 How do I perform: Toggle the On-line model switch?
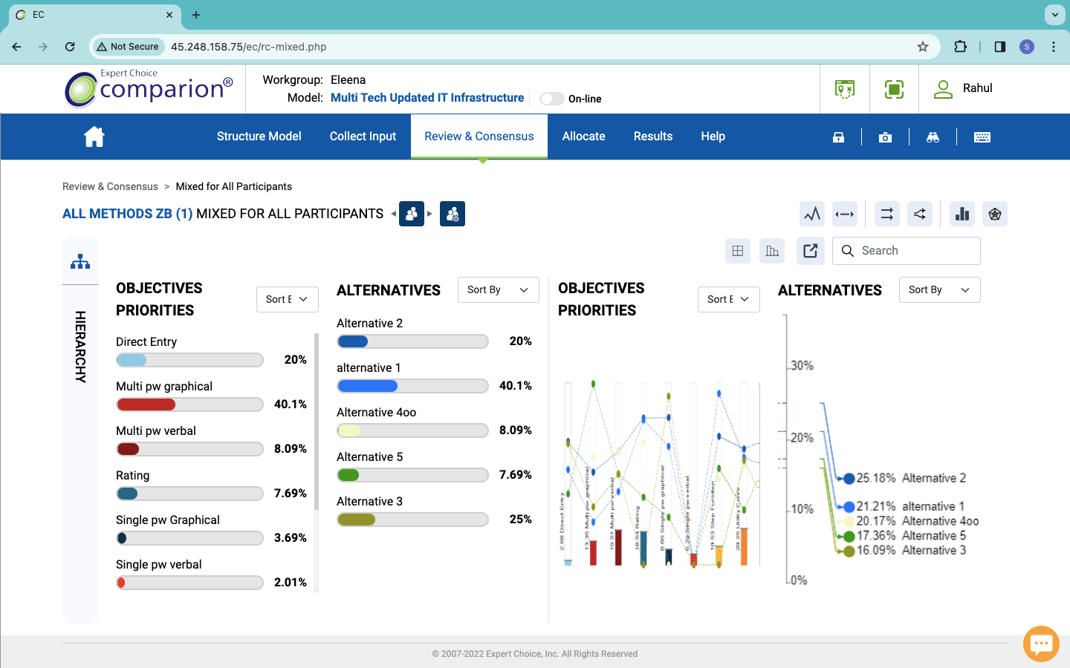(x=551, y=99)
